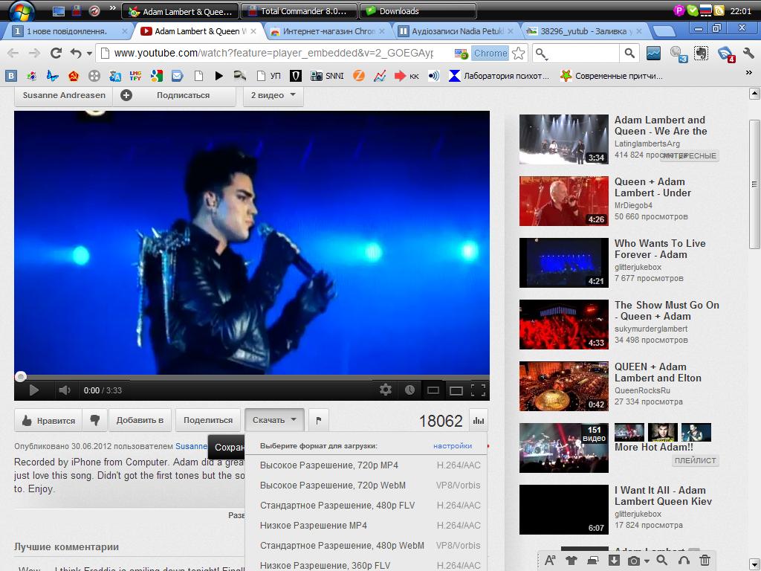The image size is (761, 571).
Task: Open the VK bookmark icon
Action: pyautogui.click(x=11, y=76)
